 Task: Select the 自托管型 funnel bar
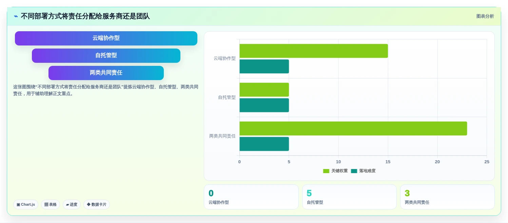106,56
